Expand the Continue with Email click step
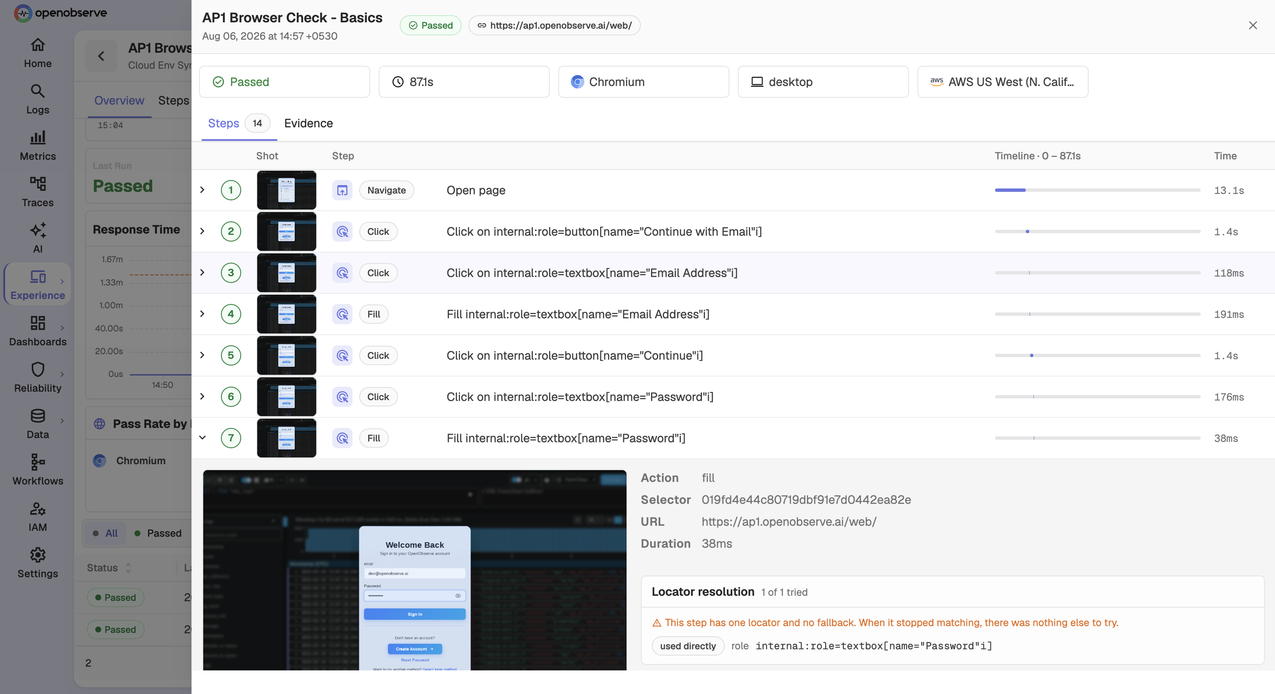1275x694 pixels. (202, 231)
